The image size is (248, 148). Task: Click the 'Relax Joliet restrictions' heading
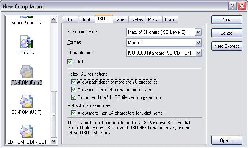pyautogui.click(x=88, y=106)
